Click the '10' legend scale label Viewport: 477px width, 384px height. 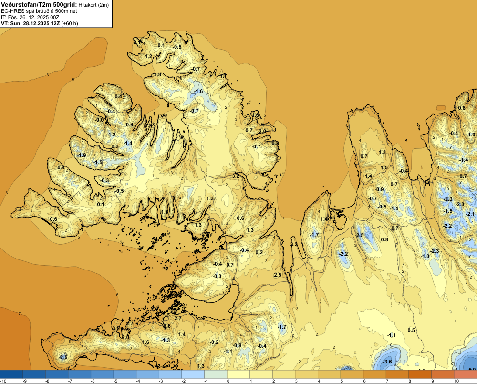(x=456, y=381)
